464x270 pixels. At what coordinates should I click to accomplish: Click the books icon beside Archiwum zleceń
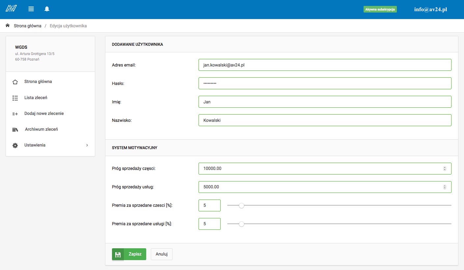pyautogui.click(x=15, y=129)
